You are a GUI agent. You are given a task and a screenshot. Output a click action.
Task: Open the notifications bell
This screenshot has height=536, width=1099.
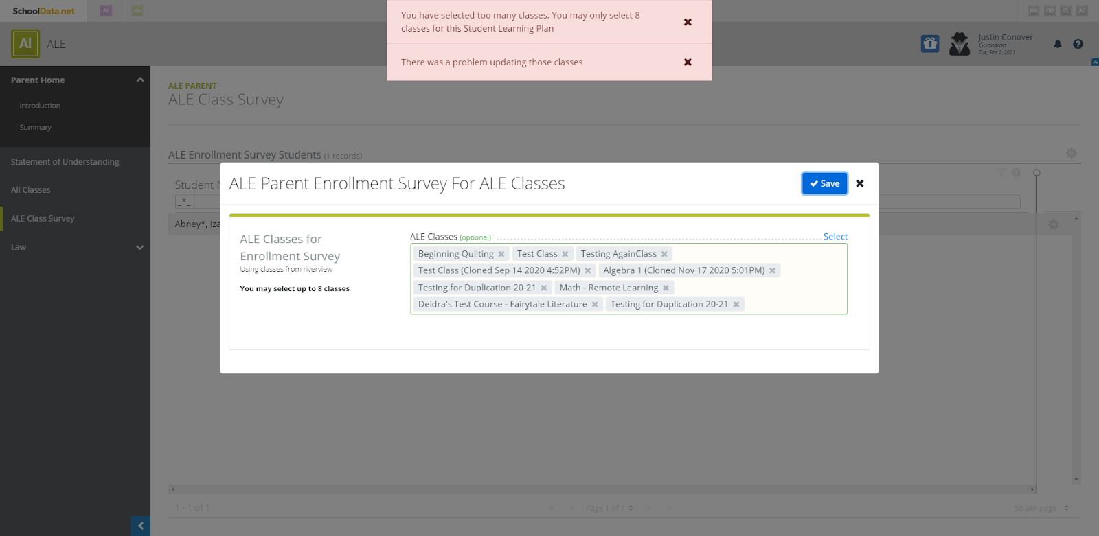[1058, 44]
